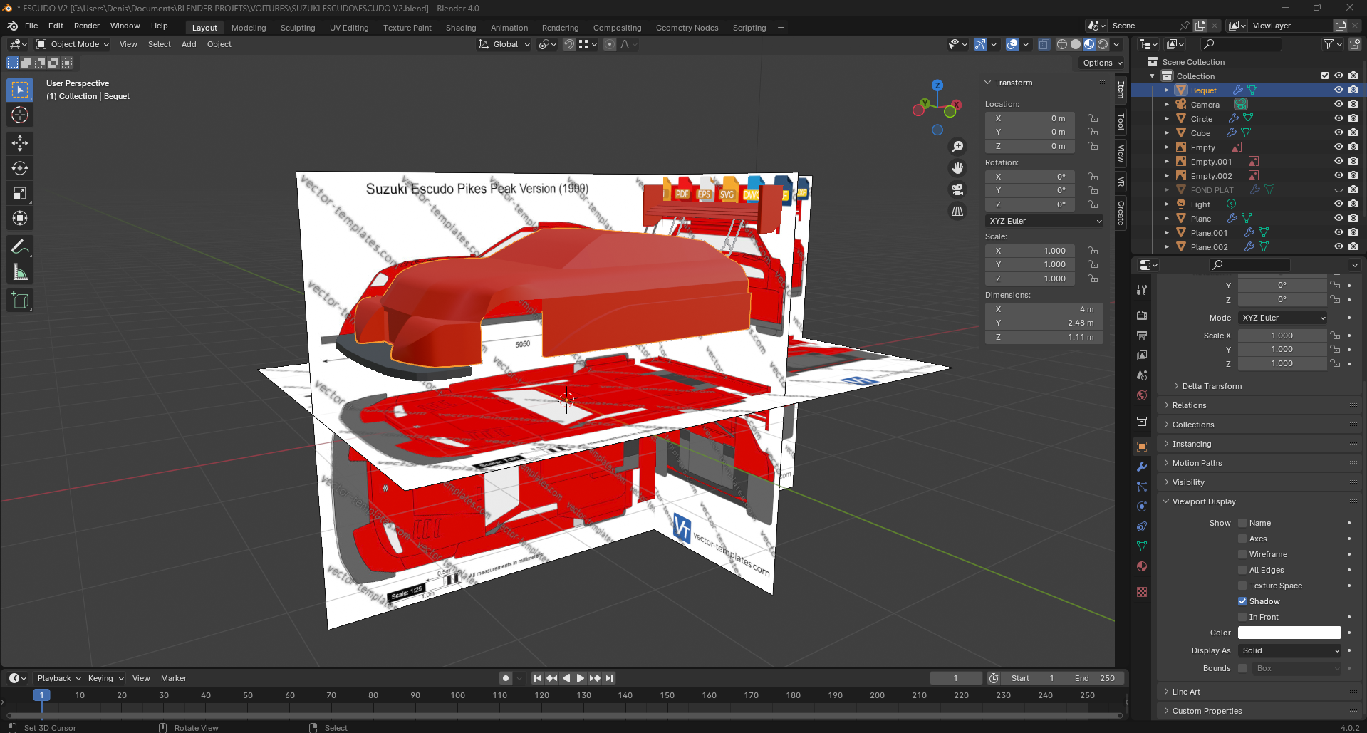Open the Render menu
Image resolution: width=1367 pixels, height=733 pixels.
point(86,26)
